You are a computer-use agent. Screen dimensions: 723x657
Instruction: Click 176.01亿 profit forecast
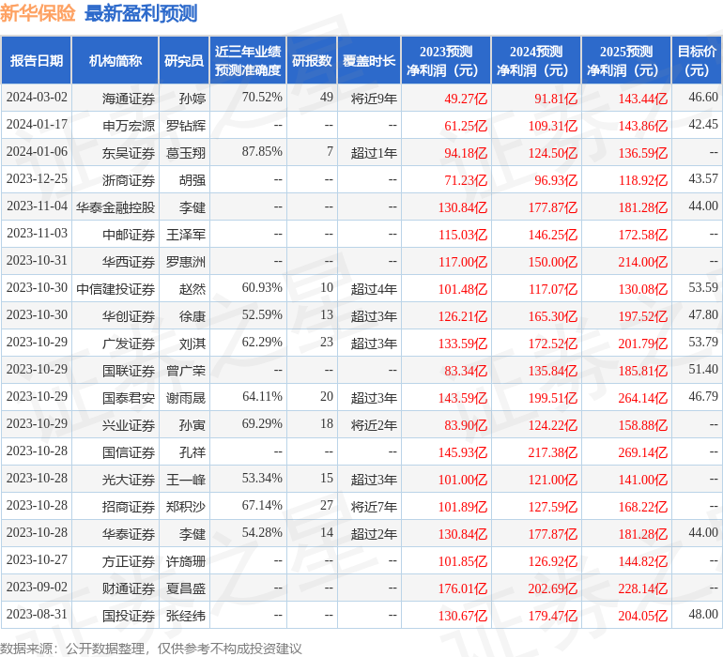tap(463, 588)
